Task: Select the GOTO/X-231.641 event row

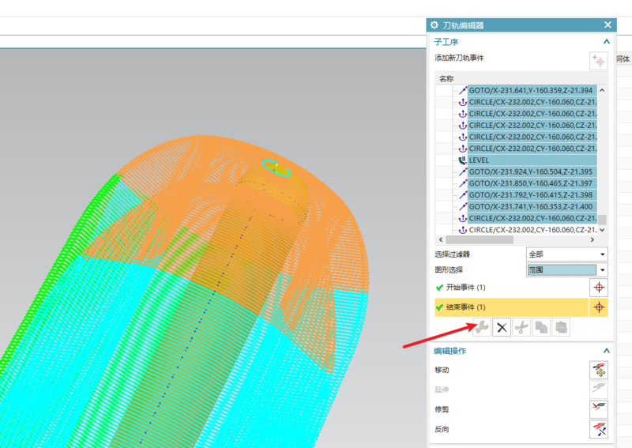Action: point(531,90)
